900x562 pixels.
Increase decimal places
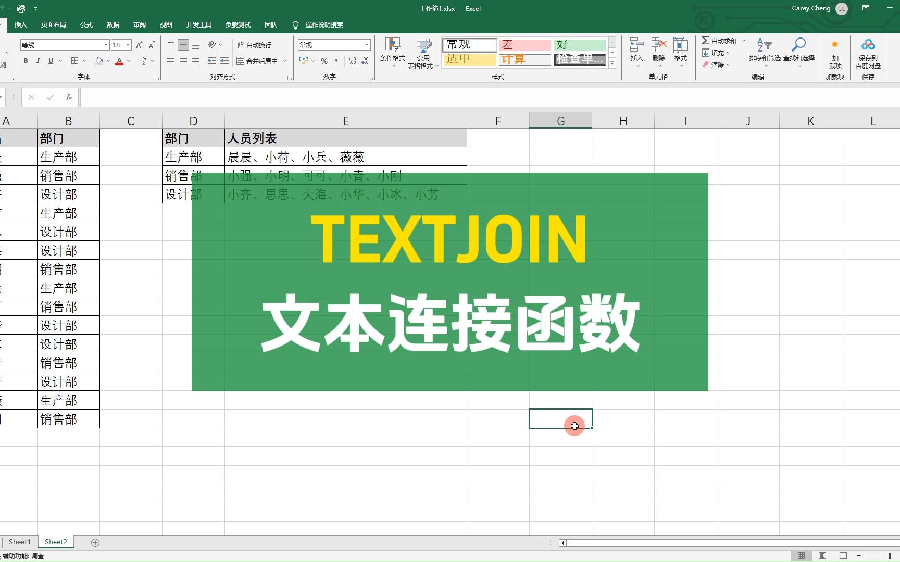353,61
